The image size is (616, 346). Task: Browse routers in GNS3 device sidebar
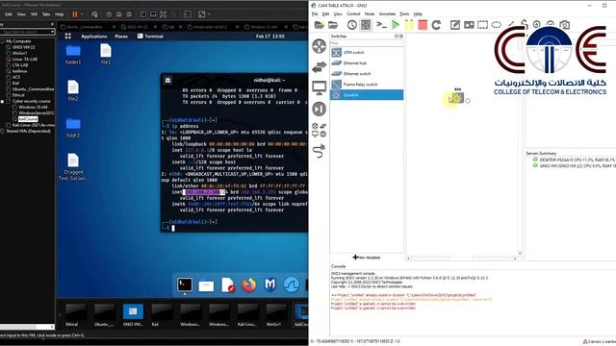click(x=319, y=46)
